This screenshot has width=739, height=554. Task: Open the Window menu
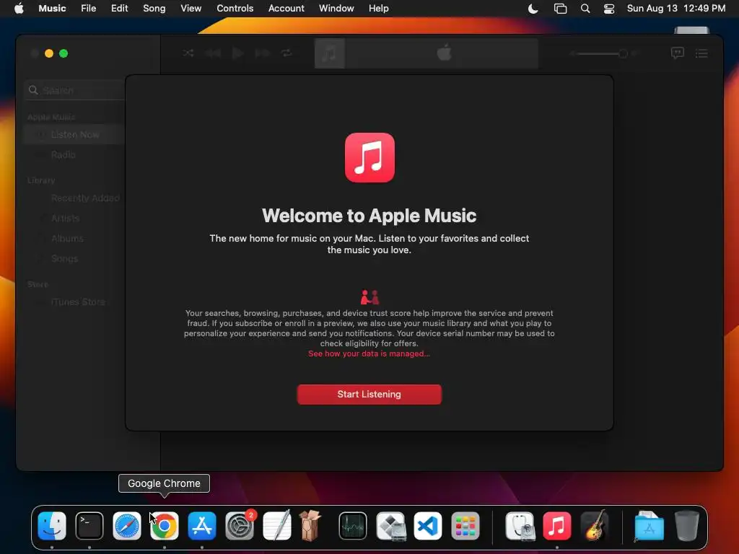point(336,9)
